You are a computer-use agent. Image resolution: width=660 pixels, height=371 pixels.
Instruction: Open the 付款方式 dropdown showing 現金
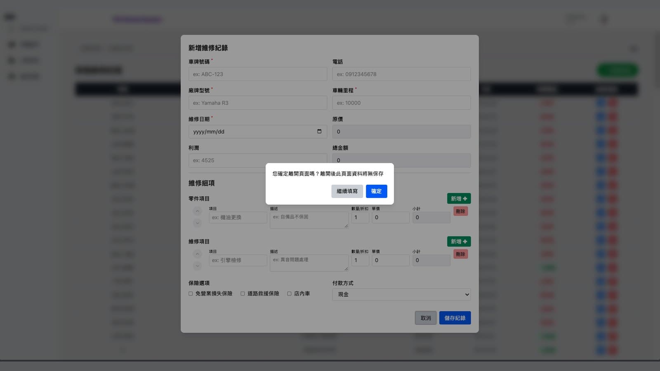[401, 294]
